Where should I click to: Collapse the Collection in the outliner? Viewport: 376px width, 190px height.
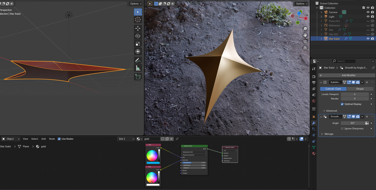pyautogui.click(x=316, y=8)
